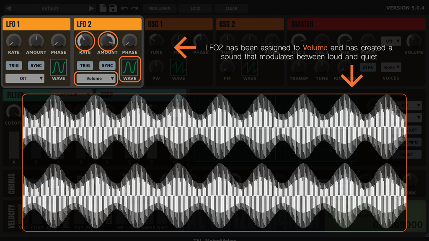Go to the next preset arrow

[92, 8]
